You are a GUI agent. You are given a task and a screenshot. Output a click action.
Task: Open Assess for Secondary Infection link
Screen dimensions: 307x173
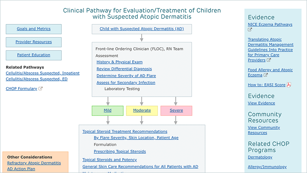[x=126, y=82]
